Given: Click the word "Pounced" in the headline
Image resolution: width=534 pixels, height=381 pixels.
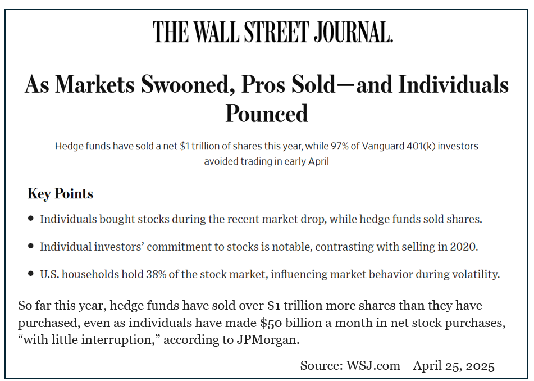Looking at the screenshot, I should pyautogui.click(x=267, y=114).
